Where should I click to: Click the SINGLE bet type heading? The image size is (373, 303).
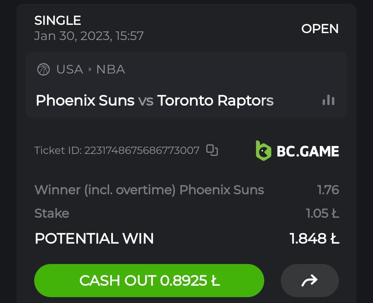pyautogui.click(x=58, y=21)
